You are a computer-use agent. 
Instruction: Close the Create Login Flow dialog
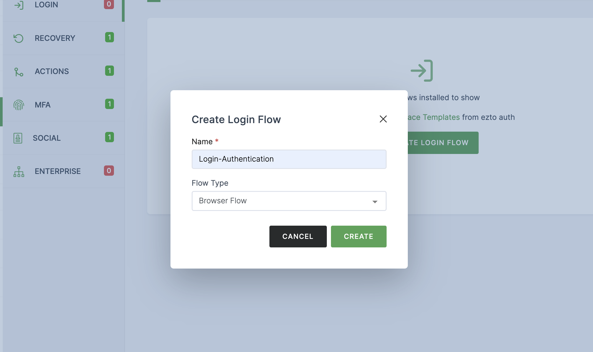pyautogui.click(x=383, y=119)
